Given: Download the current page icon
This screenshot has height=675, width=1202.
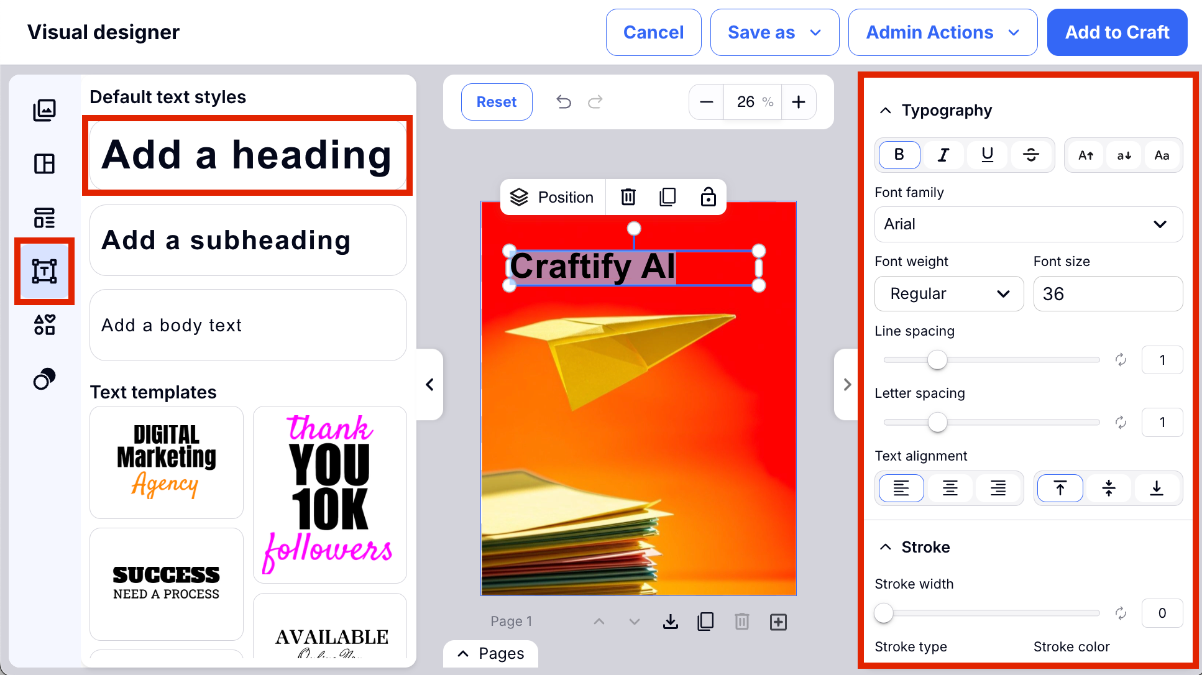Looking at the screenshot, I should click(671, 622).
